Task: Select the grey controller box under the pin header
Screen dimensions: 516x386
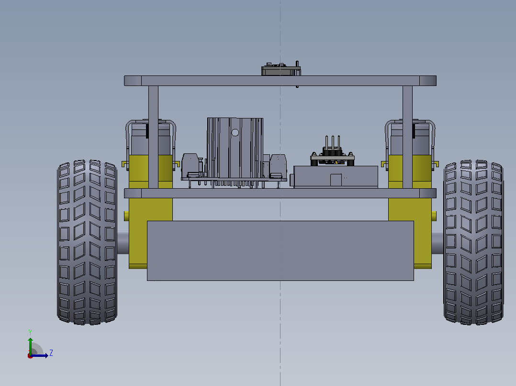Action: pos(336,177)
